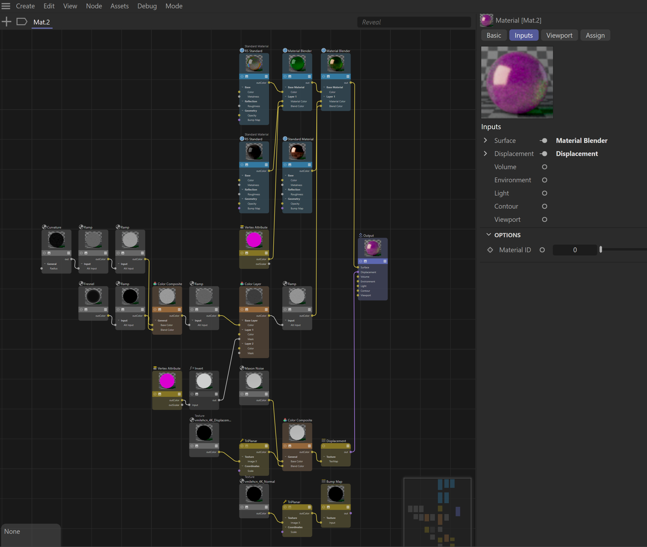Toggle solo icon on the Output node
The image size is (647, 547).
pyautogui.click(x=360, y=261)
